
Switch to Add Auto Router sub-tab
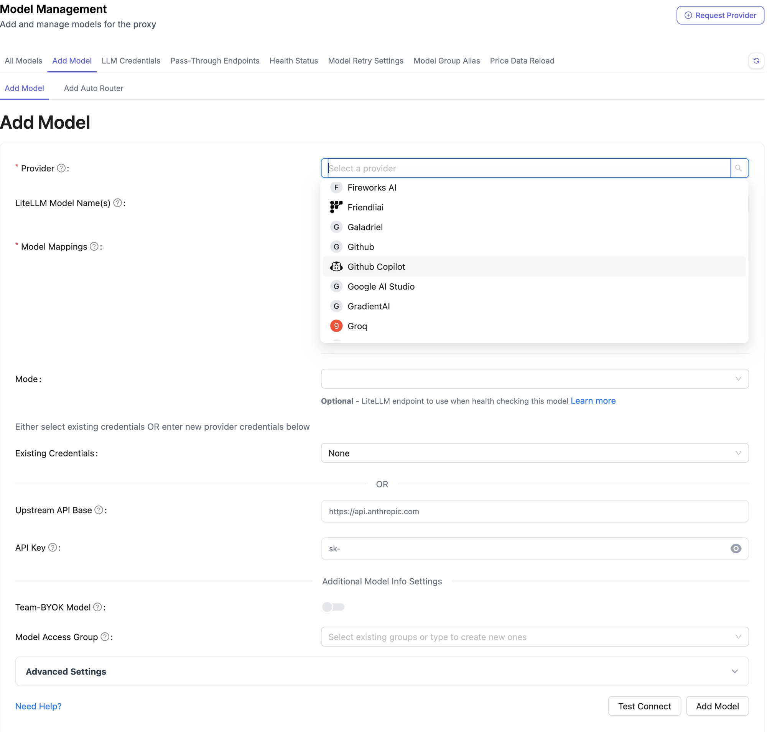(x=94, y=88)
